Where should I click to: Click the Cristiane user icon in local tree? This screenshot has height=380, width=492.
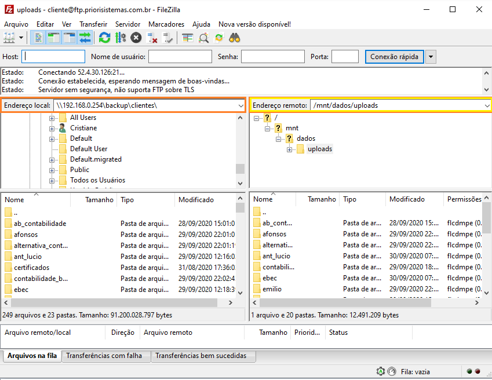pos(63,128)
